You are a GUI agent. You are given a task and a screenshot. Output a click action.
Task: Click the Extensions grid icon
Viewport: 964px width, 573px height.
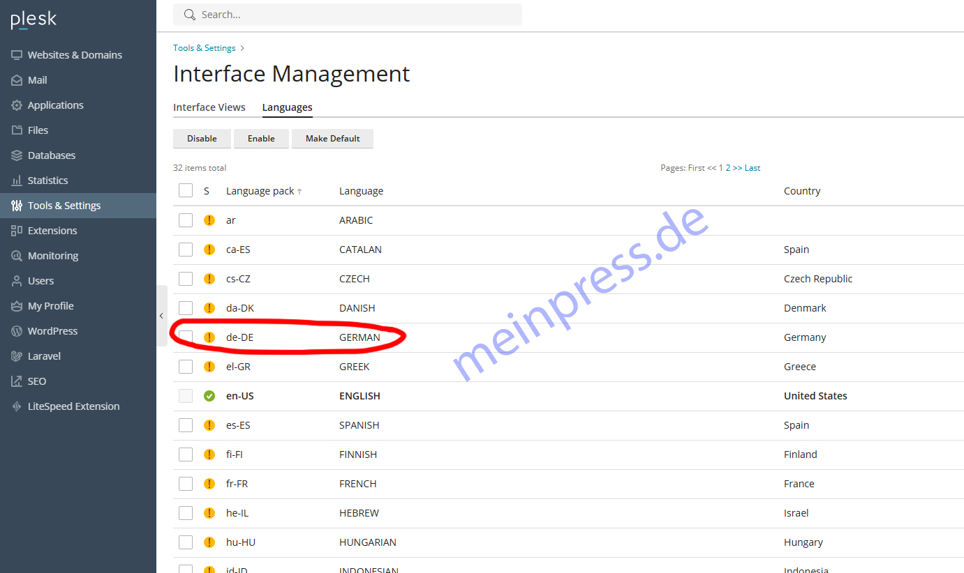click(17, 231)
